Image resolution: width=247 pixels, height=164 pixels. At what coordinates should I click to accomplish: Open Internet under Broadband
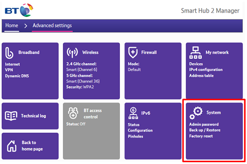tap(13, 64)
